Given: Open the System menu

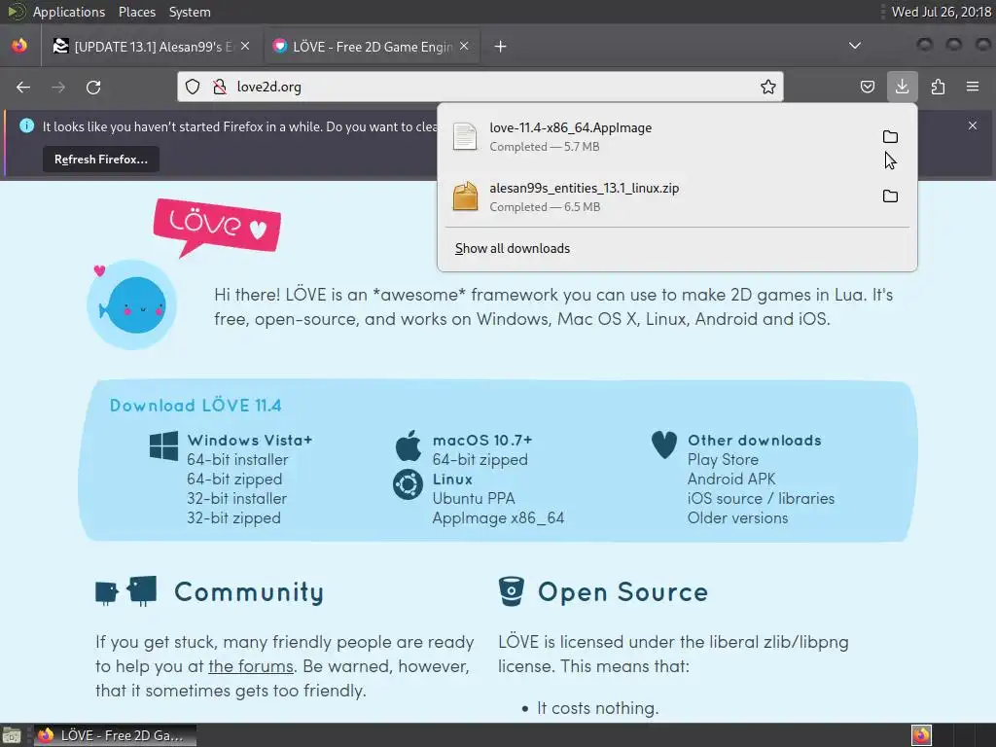Looking at the screenshot, I should 190,12.
